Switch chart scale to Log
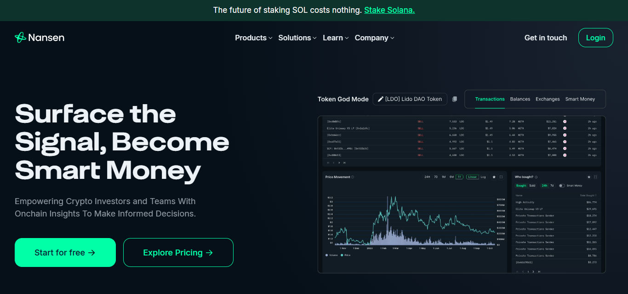The image size is (628, 294). click(x=483, y=177)
